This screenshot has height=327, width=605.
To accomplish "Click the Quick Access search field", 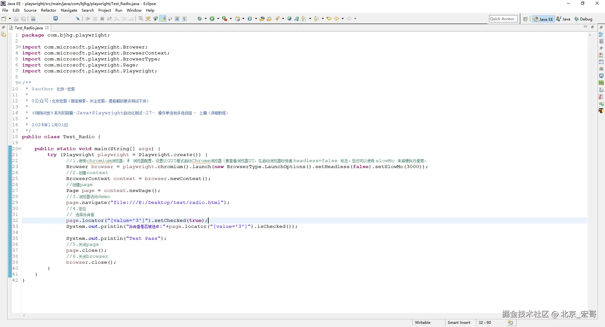I will [x=503, y=19].
